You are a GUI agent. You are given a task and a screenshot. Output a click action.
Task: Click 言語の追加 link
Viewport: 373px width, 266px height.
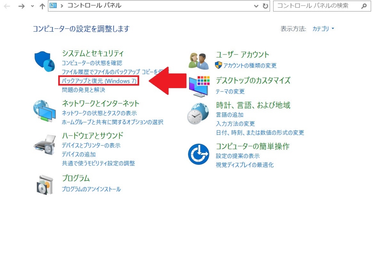(x=229, y=115)
